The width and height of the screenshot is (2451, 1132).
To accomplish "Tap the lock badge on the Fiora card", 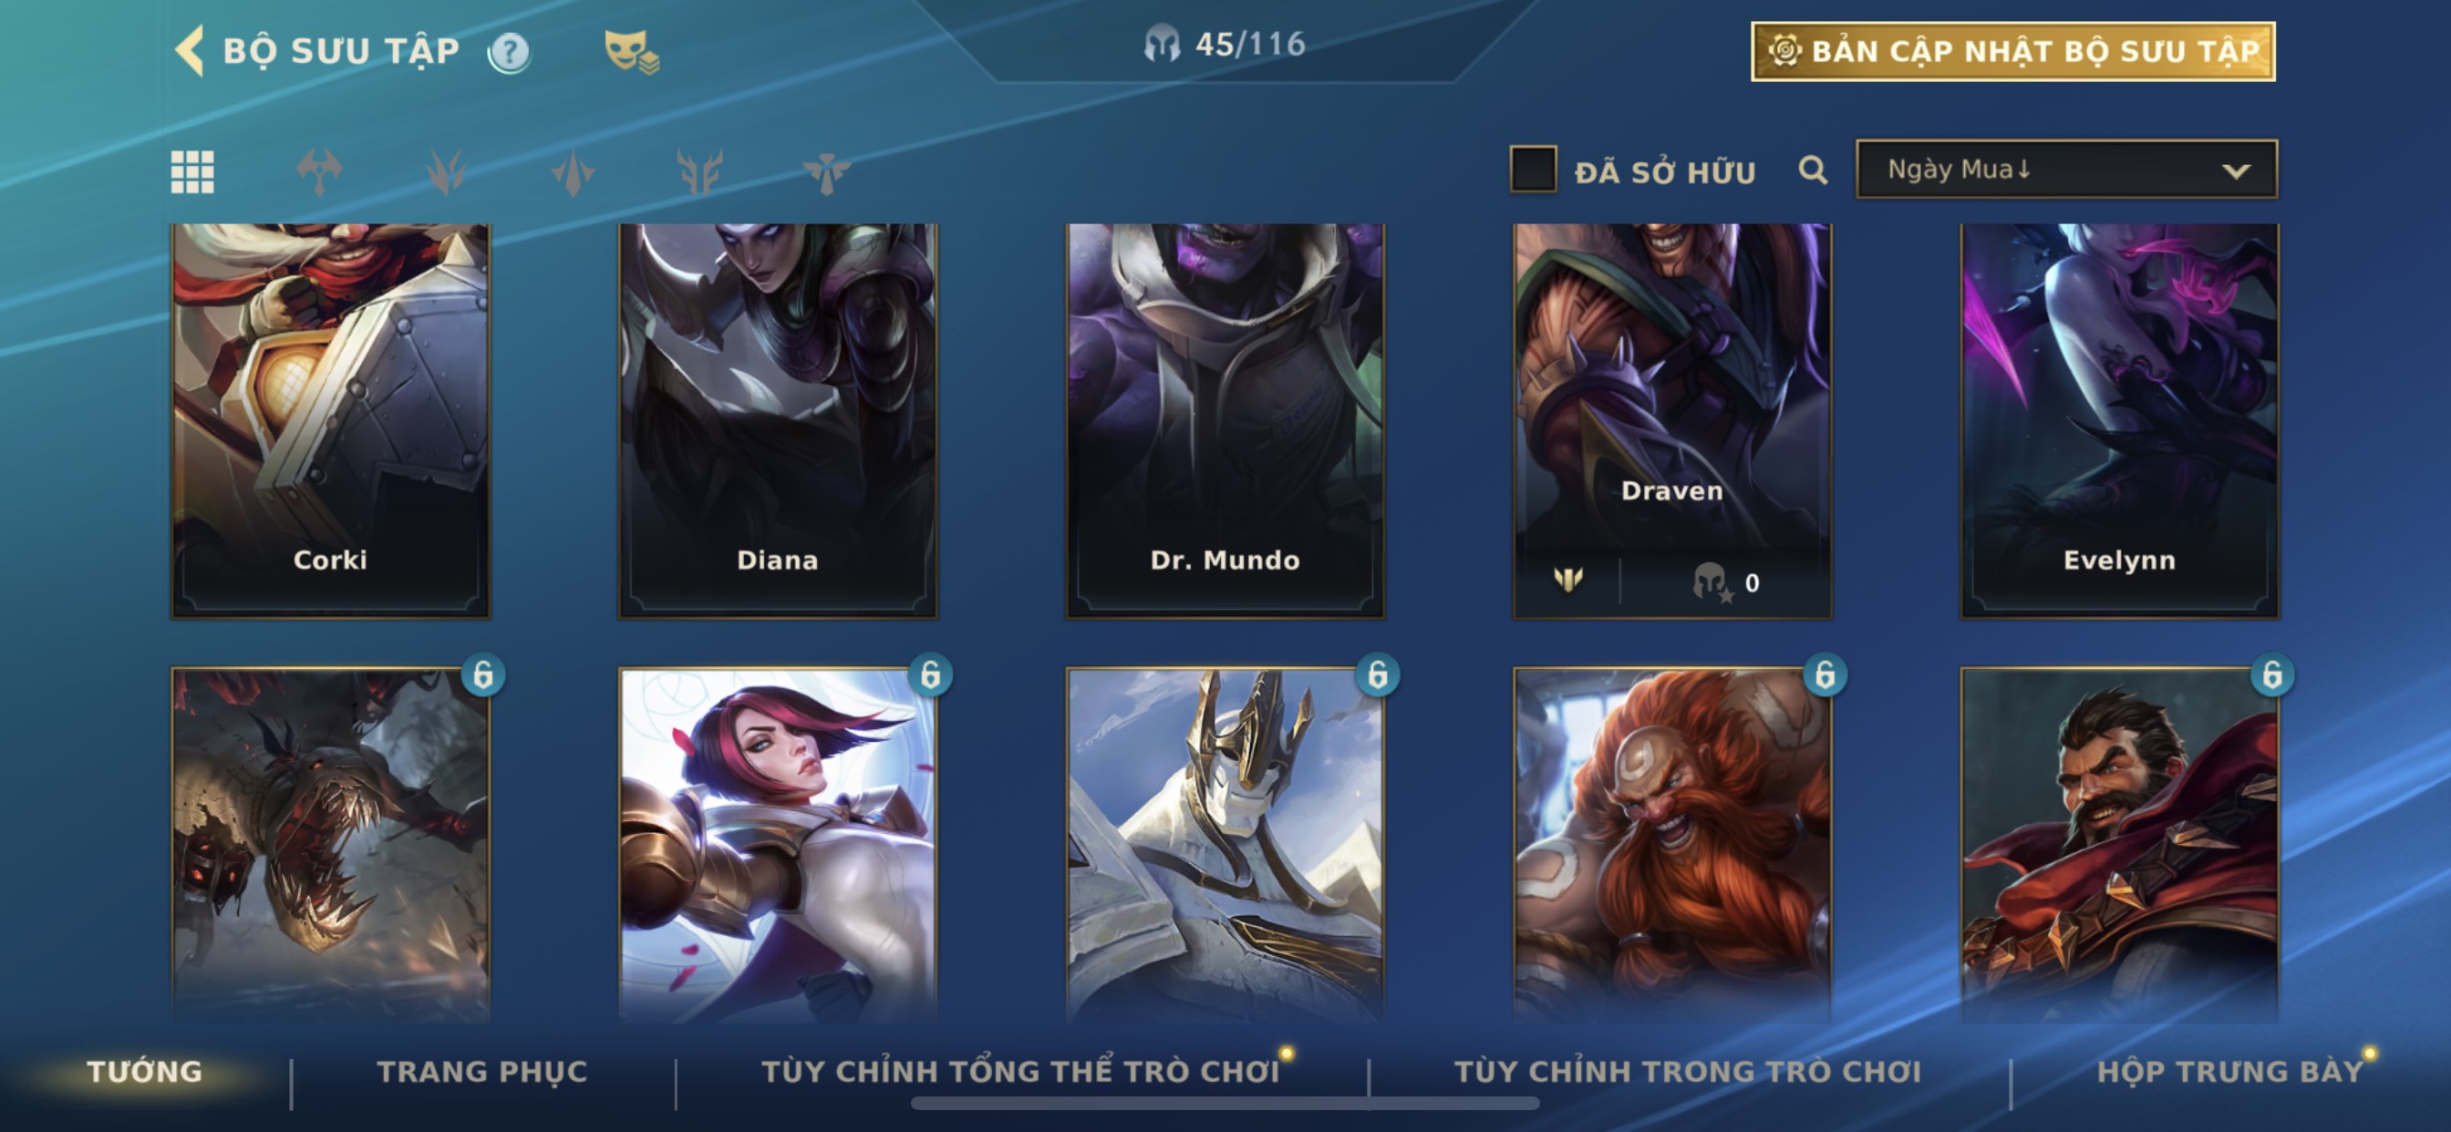I will coord(931,674).
